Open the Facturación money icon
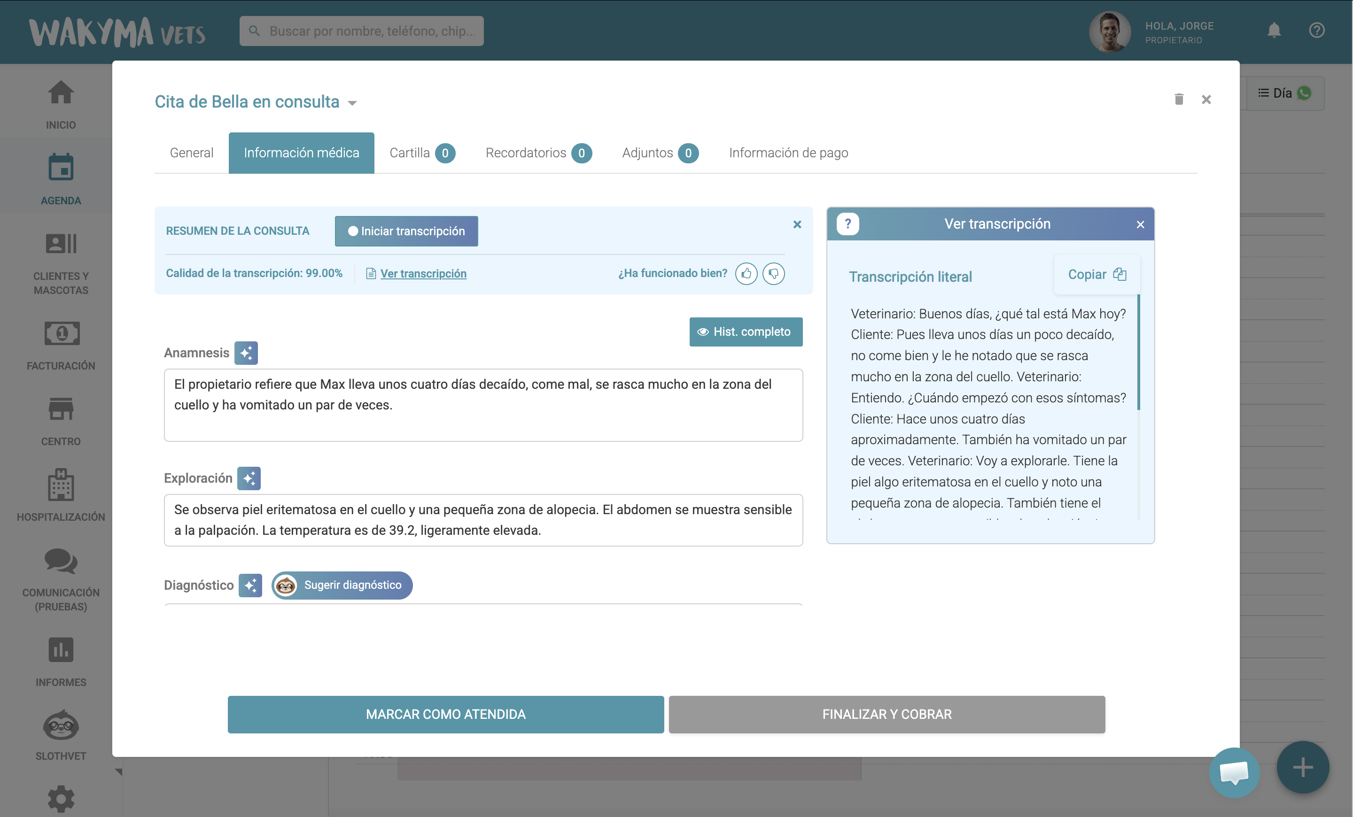The image size is (1353, 817). (x=62, y=333)
